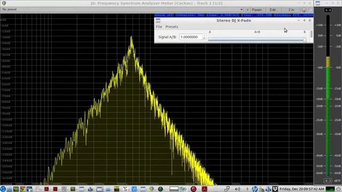
Task: Click the B label above the slider
Action: click(x=305, y=32)
